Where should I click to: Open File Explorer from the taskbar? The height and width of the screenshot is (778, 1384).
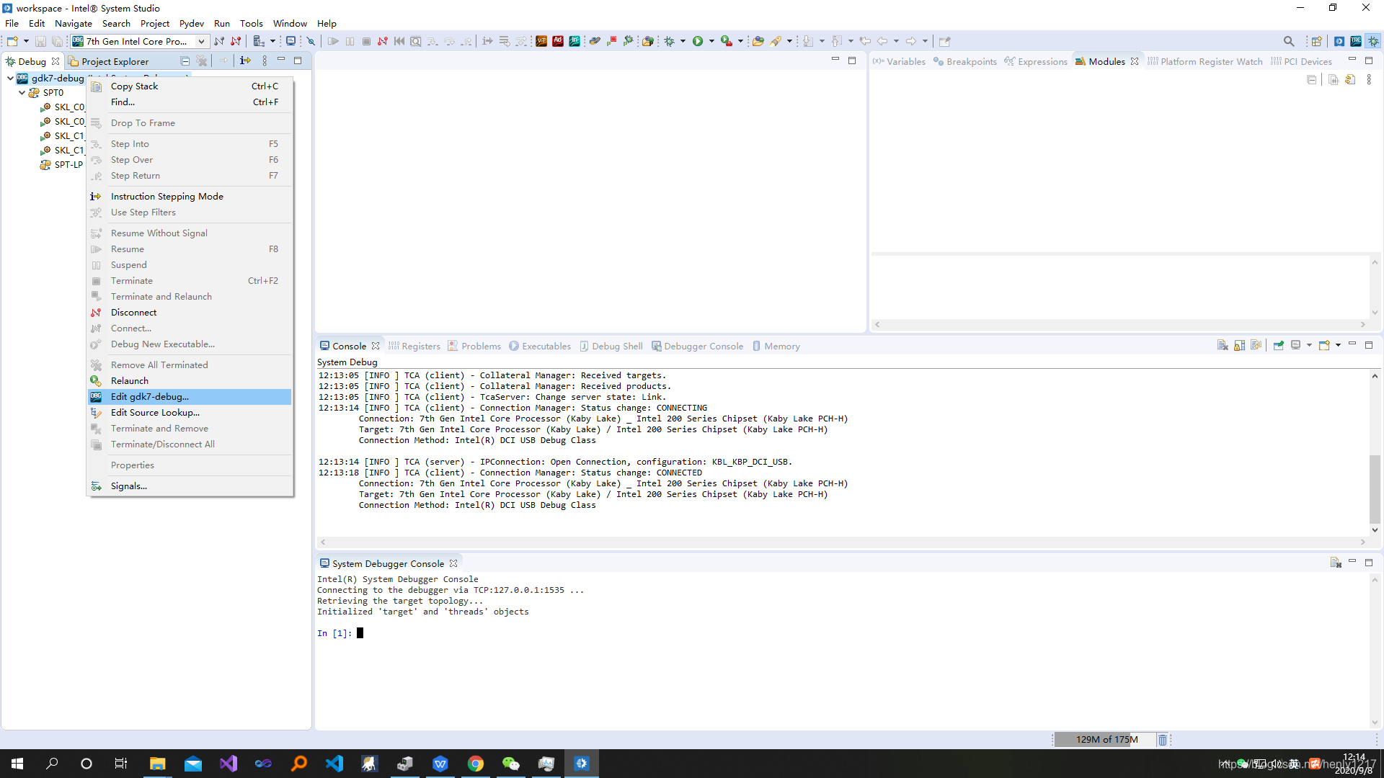coord(157,764)
